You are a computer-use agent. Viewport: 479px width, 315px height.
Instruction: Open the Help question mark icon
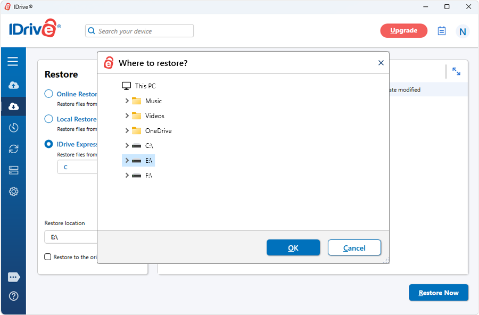pyautogui.click(x=13, y=296)
